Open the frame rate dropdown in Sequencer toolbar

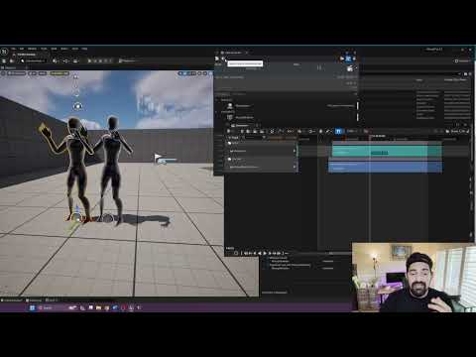pyautogui.click(x=351, y=131)
